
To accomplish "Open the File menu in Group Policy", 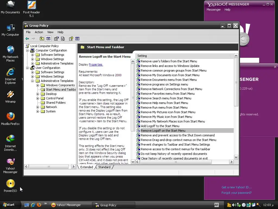I will coord(28,32).
